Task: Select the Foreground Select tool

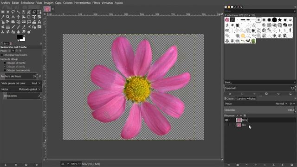Action: point(34,12)
